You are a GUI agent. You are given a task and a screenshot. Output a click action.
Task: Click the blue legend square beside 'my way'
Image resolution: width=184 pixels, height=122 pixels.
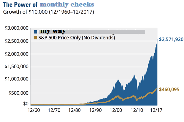35,32
